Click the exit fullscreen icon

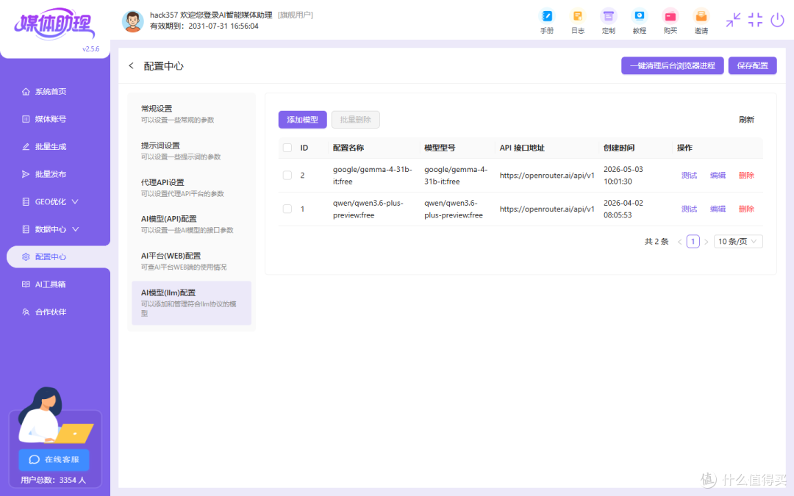(x=755, y=21)
